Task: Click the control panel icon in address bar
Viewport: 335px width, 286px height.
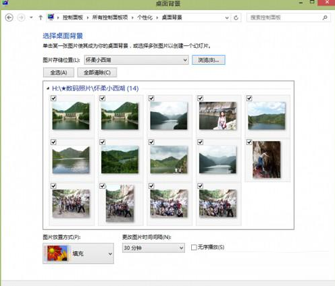Action: pos(51,17)
